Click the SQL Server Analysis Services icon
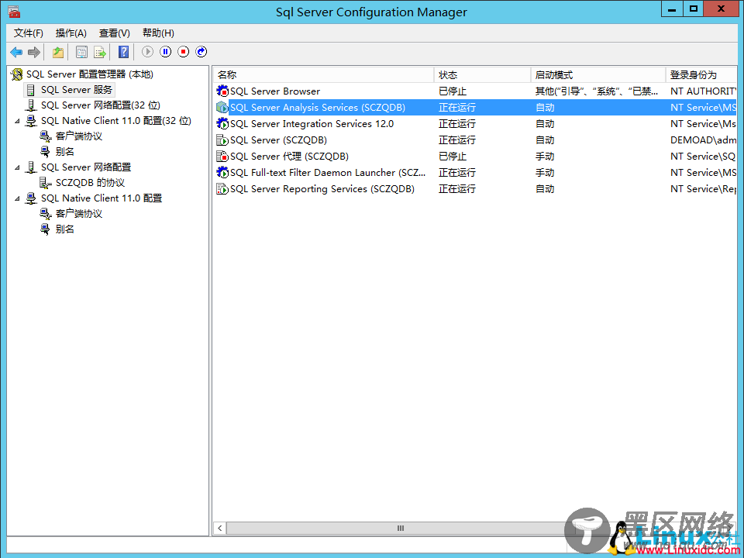 point(222,108)
